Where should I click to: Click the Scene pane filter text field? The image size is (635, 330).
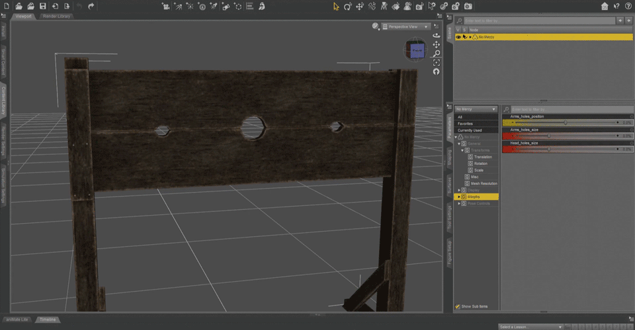[540, 20]
